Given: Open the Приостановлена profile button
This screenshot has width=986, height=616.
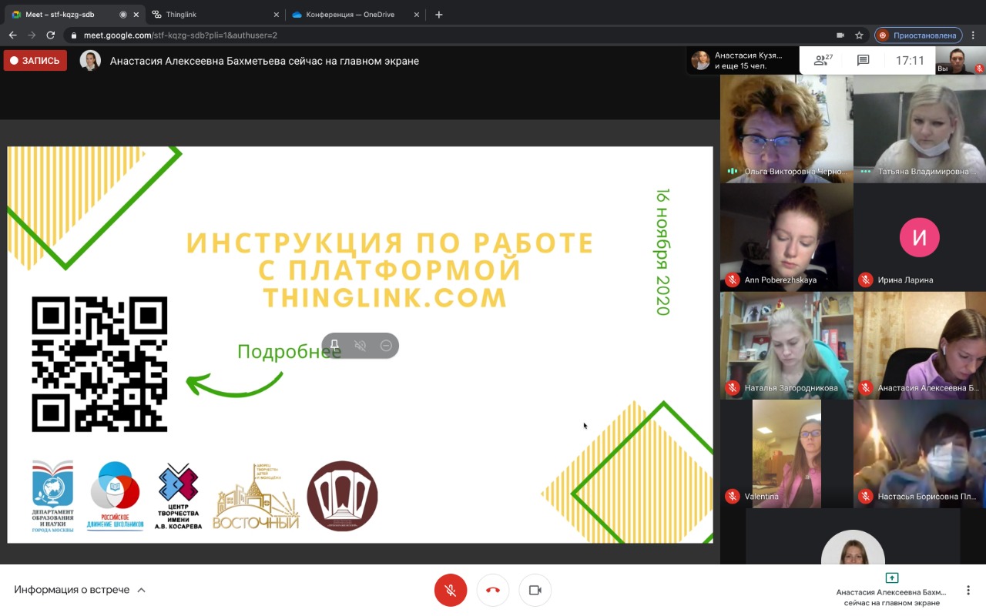Looking at the screenshot, I should click(918, 35).
